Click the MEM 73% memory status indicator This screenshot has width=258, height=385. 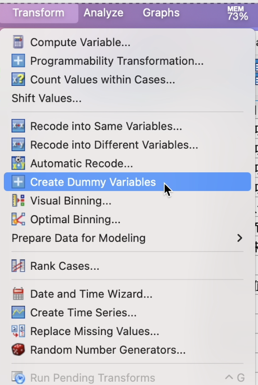pos(237,13)
